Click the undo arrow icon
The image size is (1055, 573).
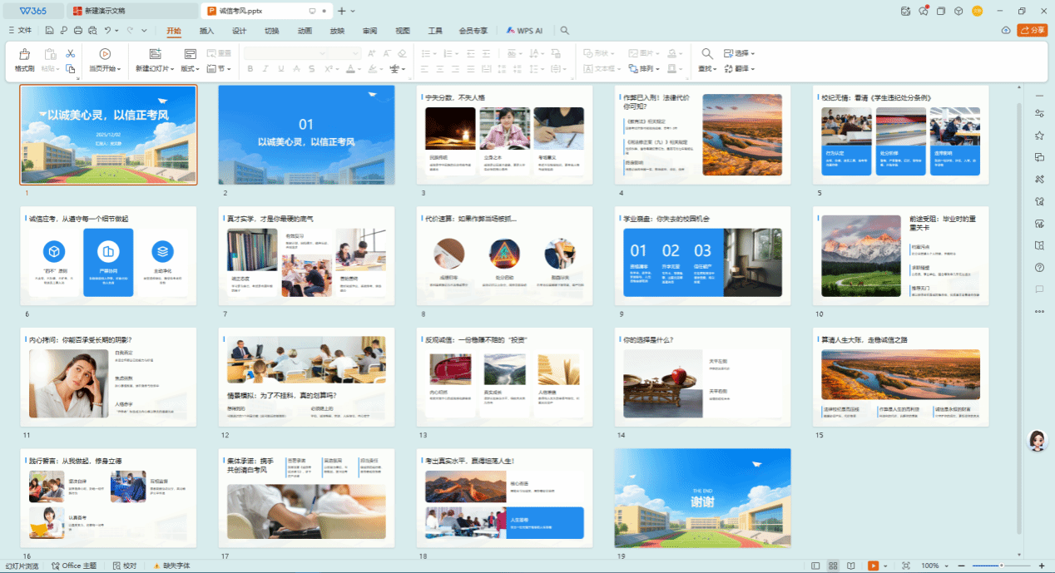(x=108, y=31)
